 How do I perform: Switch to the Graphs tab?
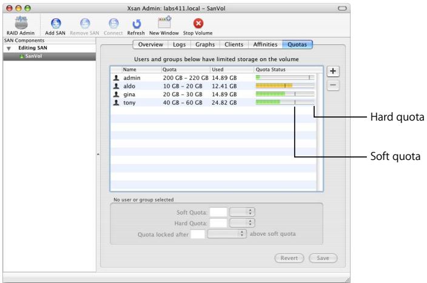pyautogui.click(x=205, y=44)
